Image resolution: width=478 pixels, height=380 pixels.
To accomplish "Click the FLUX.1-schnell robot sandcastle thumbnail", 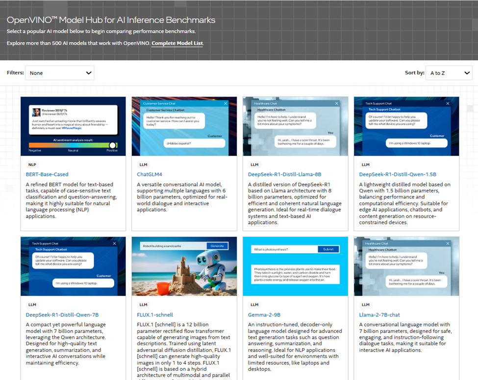I will tap(184, 266).
